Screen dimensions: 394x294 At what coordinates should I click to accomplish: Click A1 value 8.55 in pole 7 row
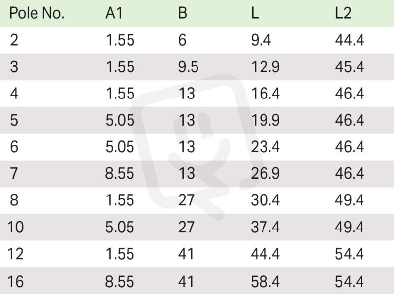tap(120, 173)
